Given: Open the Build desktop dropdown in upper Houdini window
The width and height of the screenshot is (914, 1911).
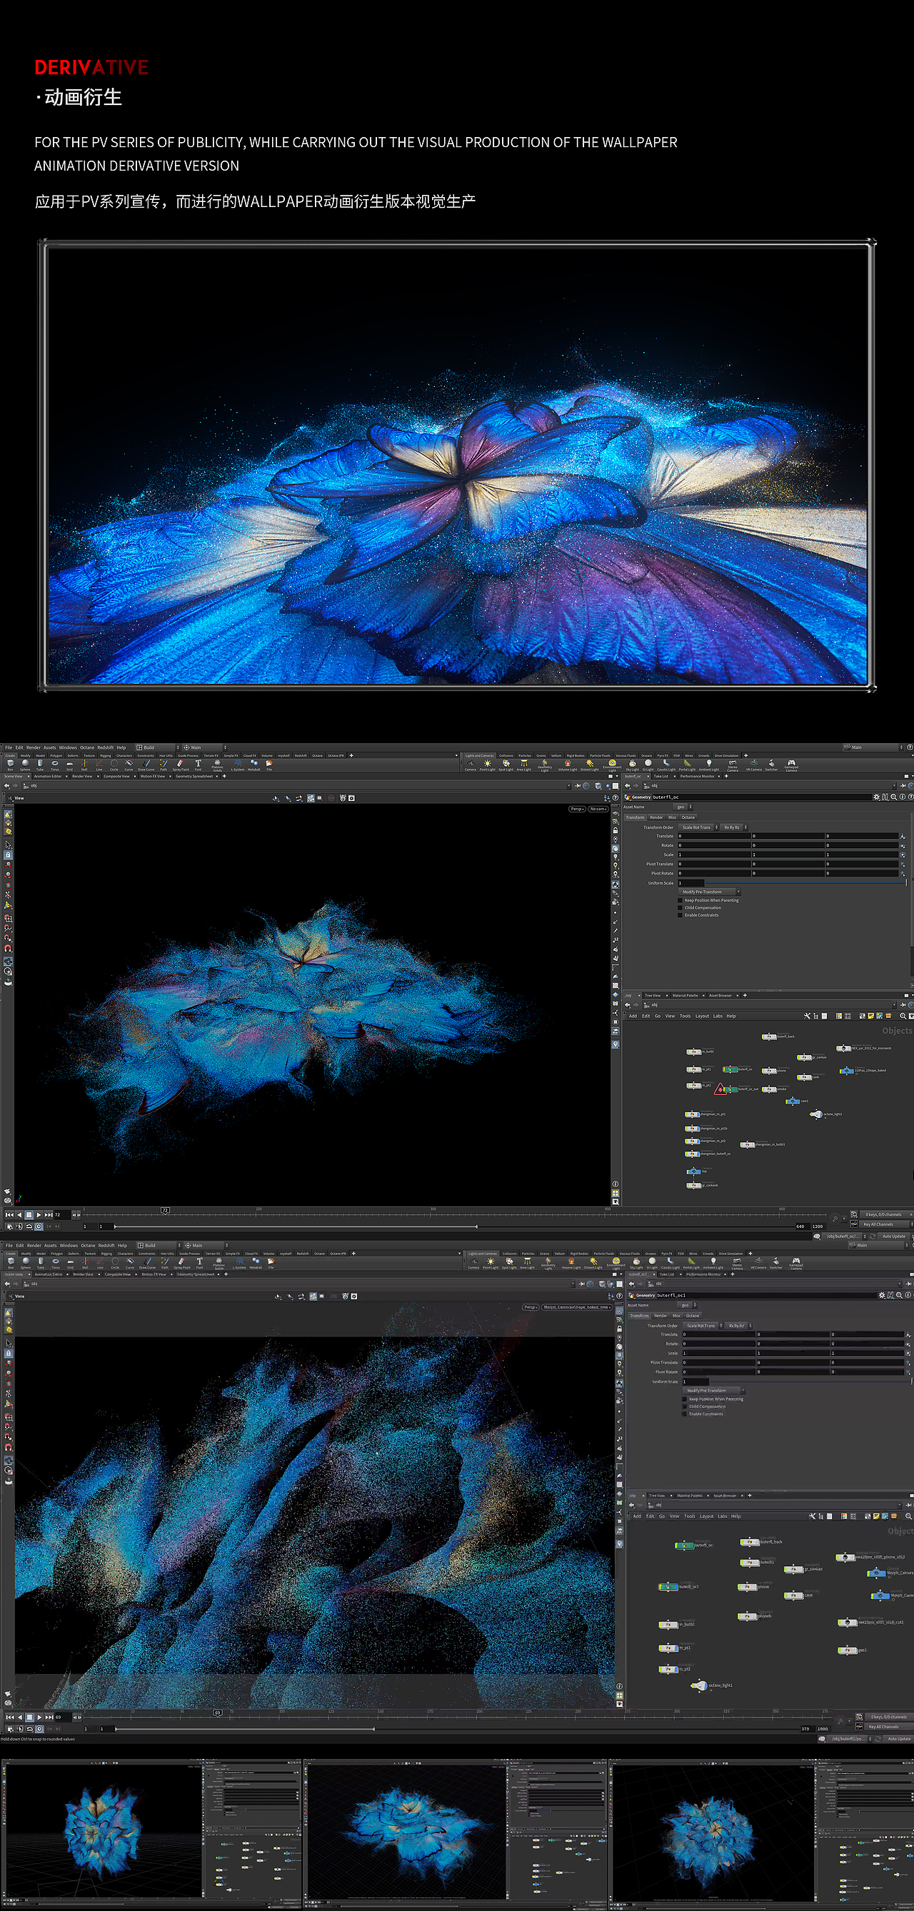Looking at the screenshot, I should (x=157, y=748).
